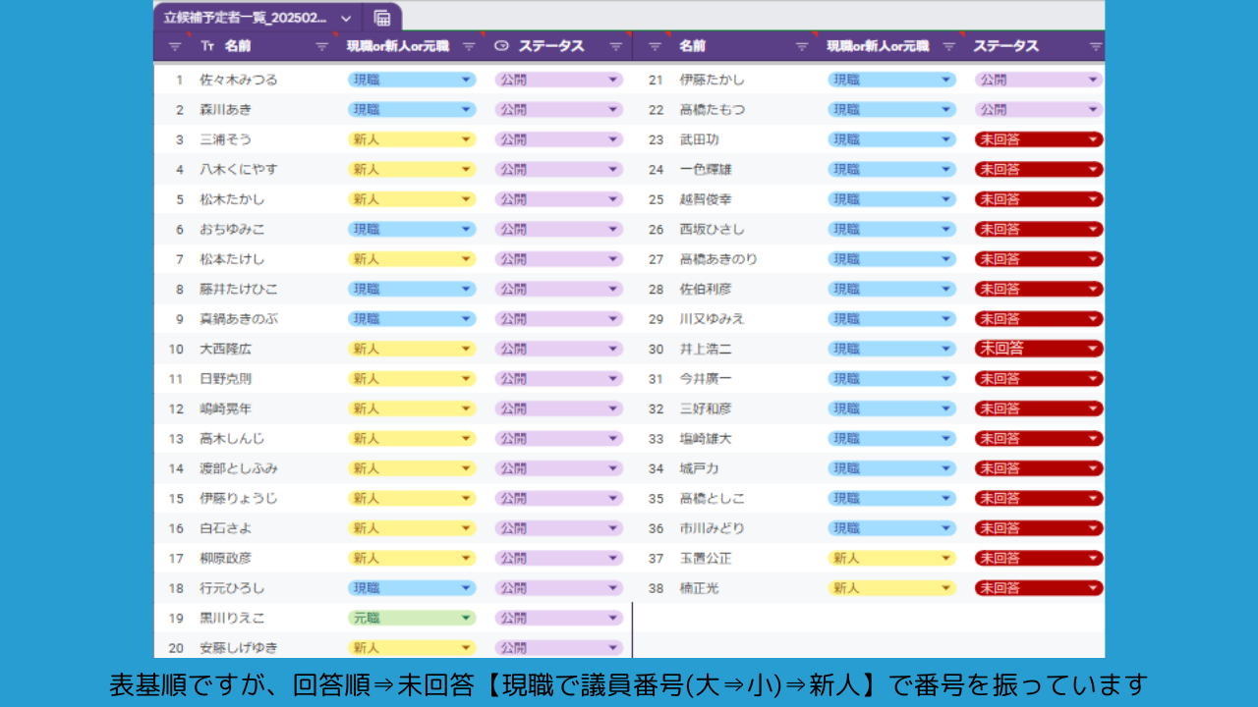Click filter icon beside right ステータス header
The image size is (1258, 707).
1096,46
